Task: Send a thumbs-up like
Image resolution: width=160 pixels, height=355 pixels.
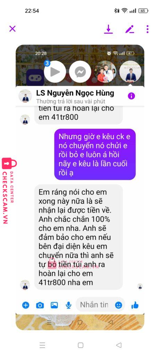Action: (x=135, y=305)
